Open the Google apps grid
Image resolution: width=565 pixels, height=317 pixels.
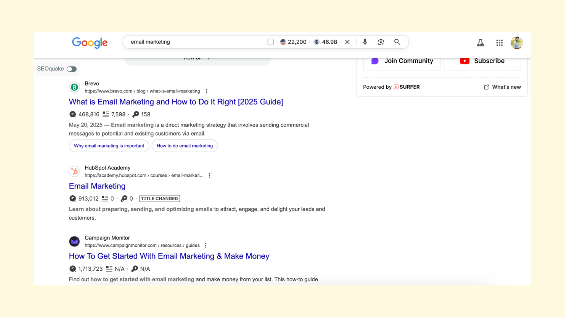(500, 43)
